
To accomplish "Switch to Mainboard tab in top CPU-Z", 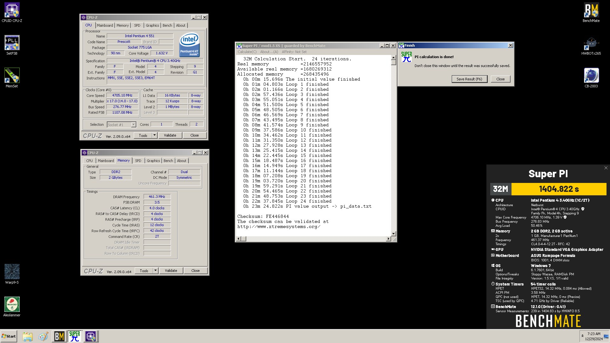I will (x=105, y=25).
